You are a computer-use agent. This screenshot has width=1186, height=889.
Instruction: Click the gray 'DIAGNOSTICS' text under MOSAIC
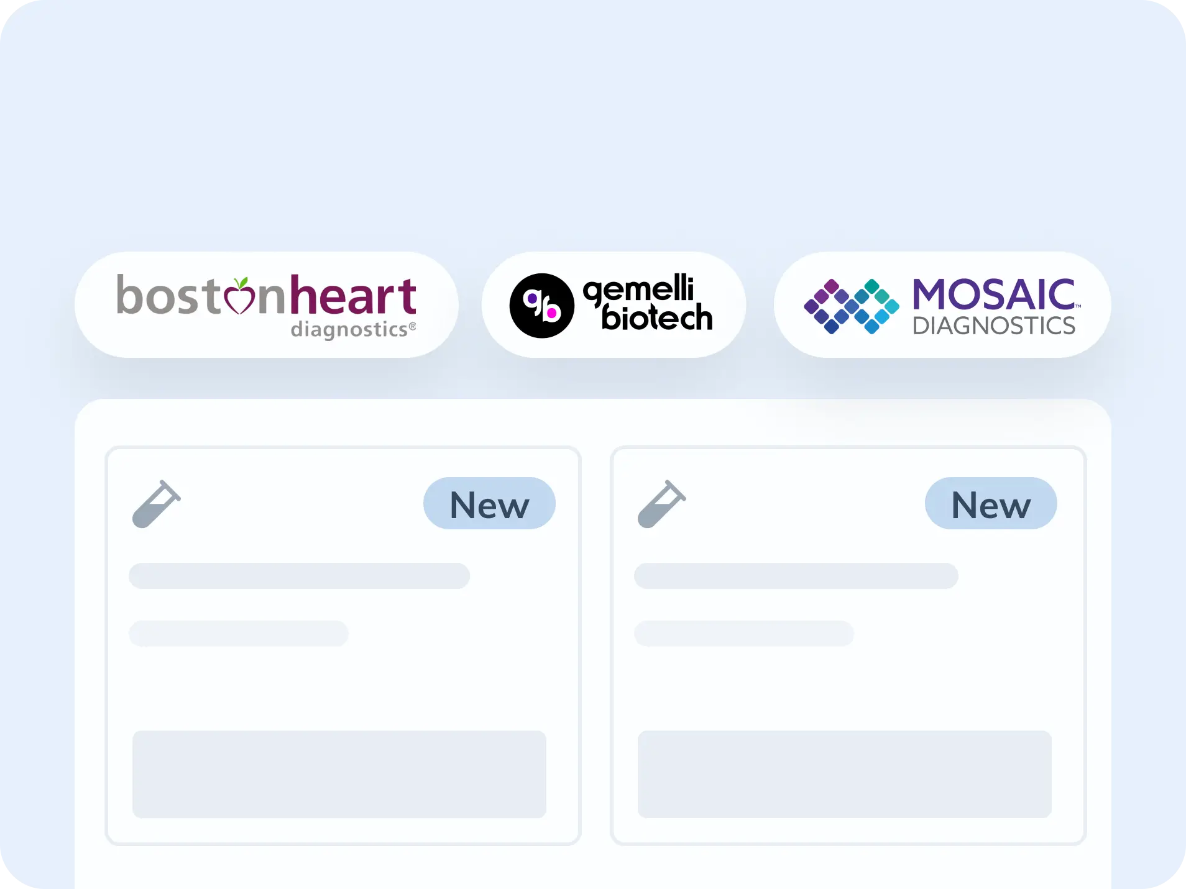pos(993,326)
